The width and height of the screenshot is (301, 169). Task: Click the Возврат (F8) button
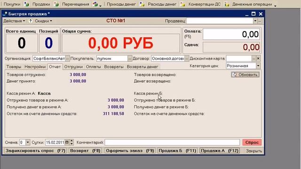(85, 151)
